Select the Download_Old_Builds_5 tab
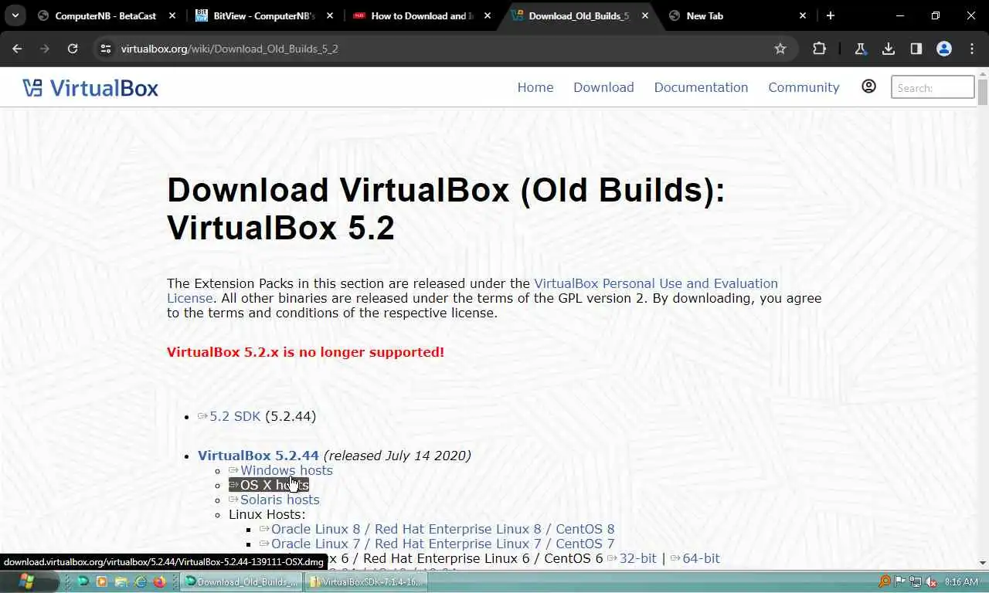 (579, 15)
